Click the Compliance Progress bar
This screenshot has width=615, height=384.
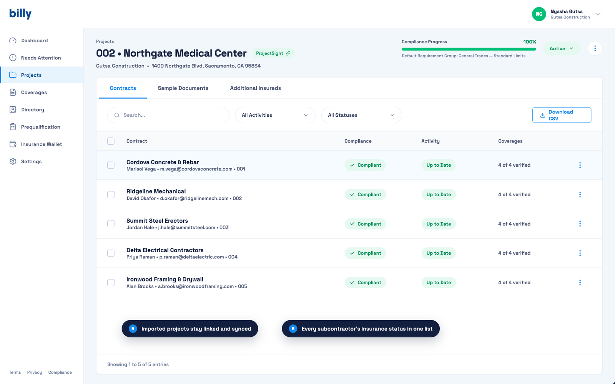click(469, 49)
